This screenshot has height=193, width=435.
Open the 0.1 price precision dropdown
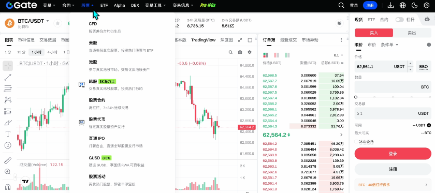[x=339, y=55]
